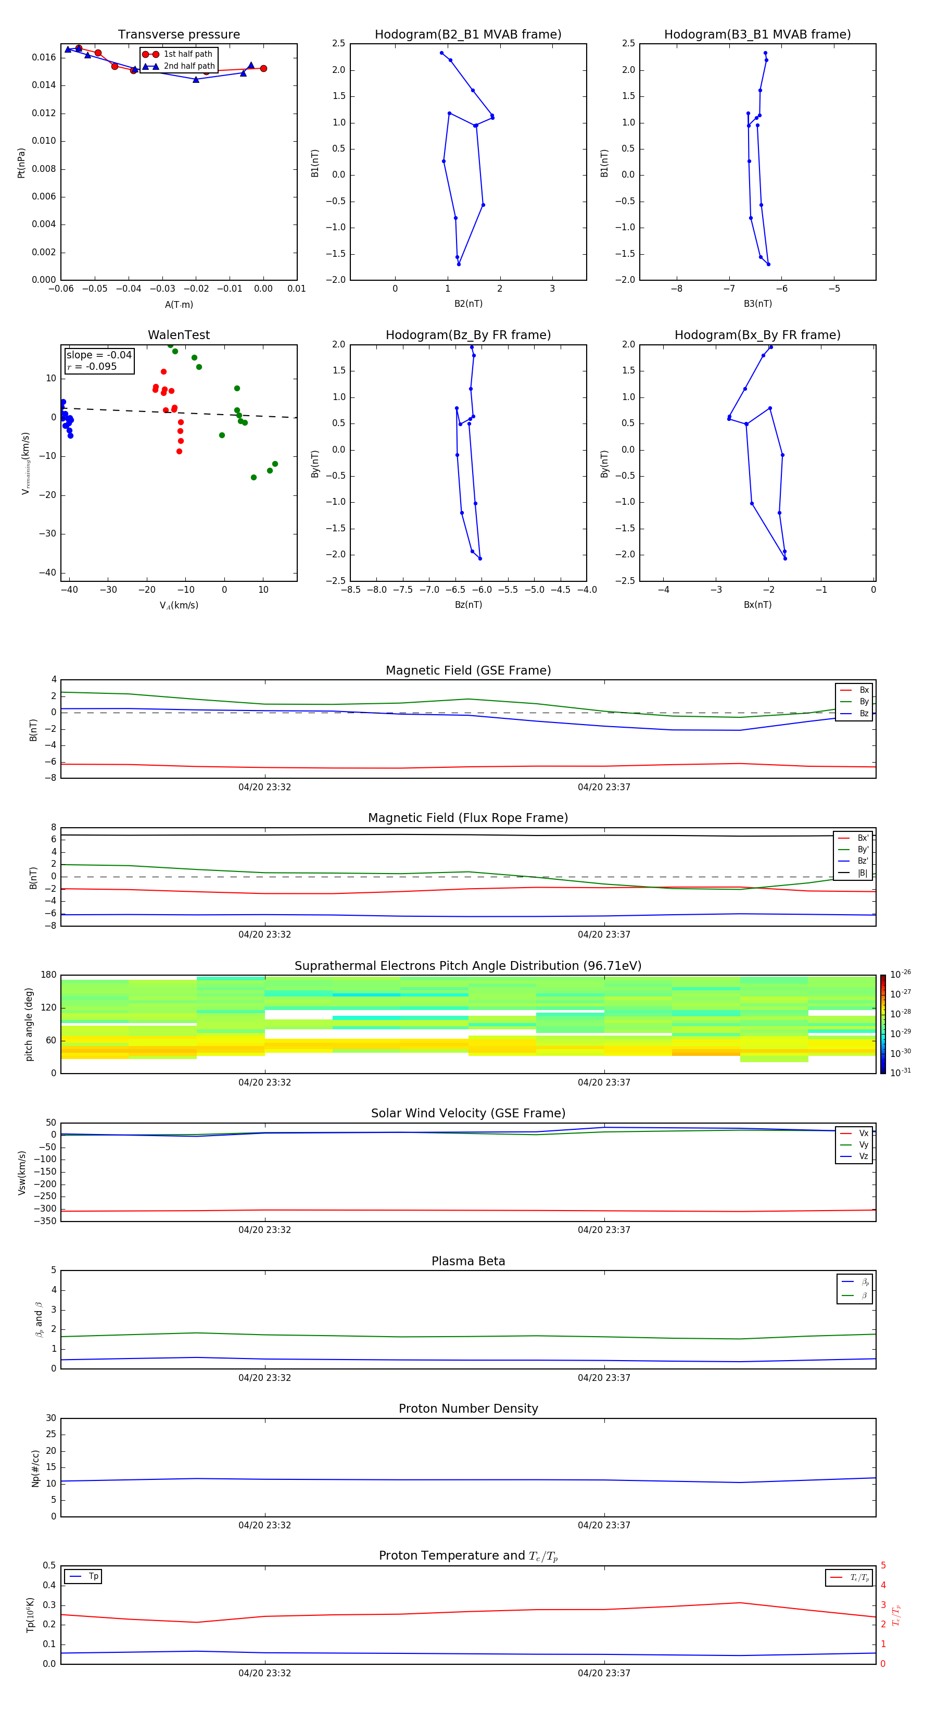Click the 'VA(km/s)' Walen x-axis label
Screen dimensions: 937x1719
coord(179,605)
